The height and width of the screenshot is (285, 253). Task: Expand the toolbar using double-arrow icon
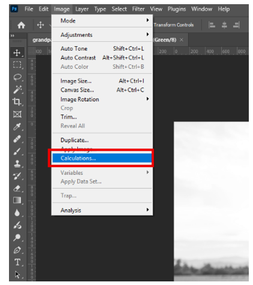point(13,36)
